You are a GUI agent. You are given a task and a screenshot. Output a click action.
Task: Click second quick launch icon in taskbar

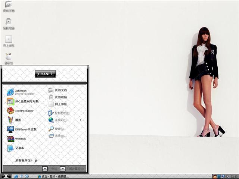22,176
